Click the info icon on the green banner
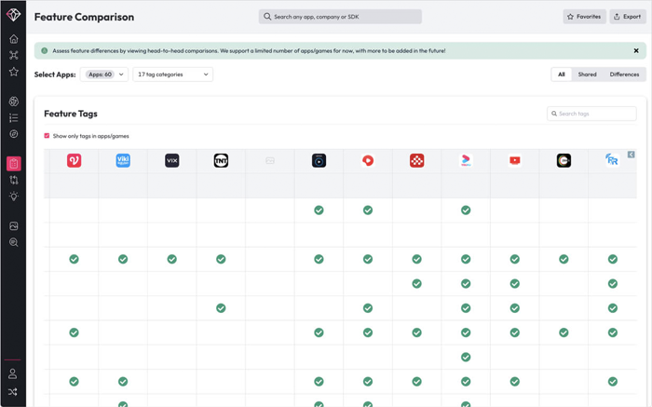Screen dimensions: 652x407 45,50
